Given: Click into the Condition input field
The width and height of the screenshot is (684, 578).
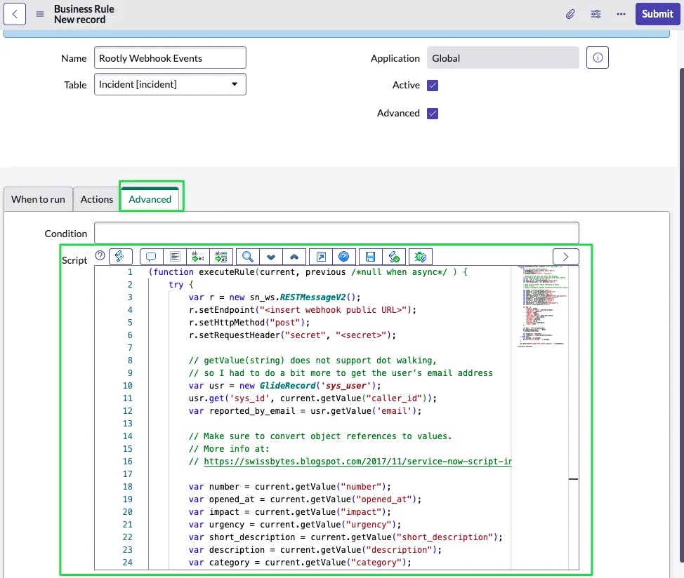Looking at the screenshot, I should (x=336, y=233).
